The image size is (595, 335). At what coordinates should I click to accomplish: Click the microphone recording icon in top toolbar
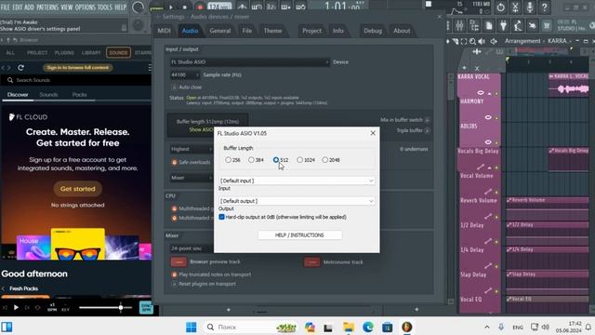click(530, 7)
